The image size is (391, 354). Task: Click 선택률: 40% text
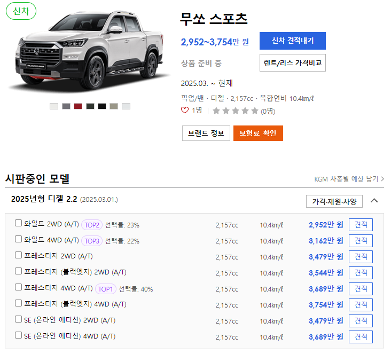pos(136,289)
